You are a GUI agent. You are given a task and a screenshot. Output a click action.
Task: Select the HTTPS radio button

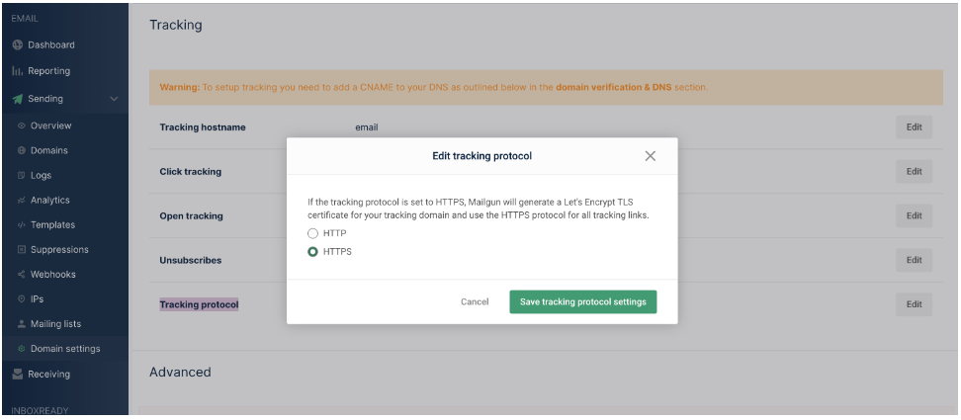coord(313,252)
